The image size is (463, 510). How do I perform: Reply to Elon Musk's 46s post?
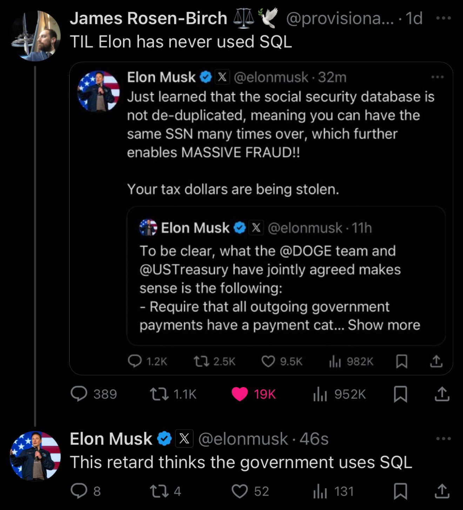pos(79,491)
